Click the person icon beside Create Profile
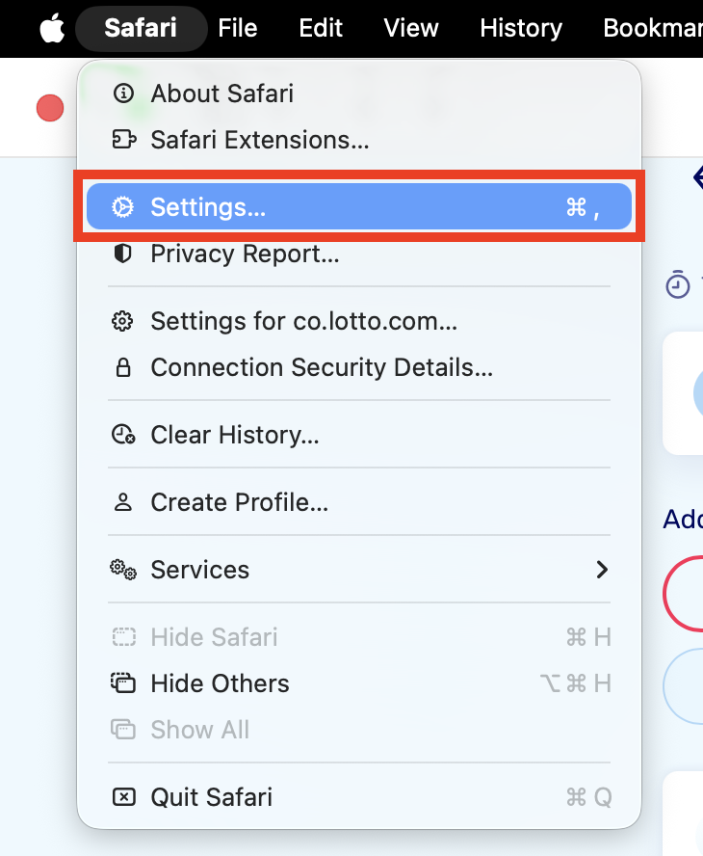 pyautogui.click(x=122, y=502)
